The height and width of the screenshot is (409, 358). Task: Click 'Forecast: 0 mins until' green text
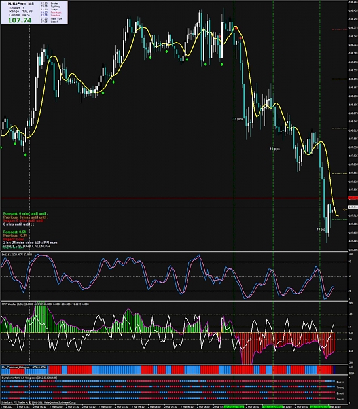26,213
